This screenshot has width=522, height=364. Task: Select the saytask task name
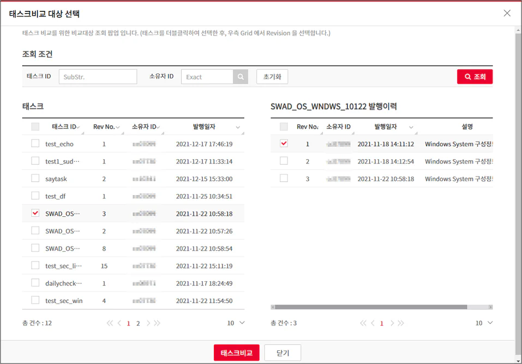[x=56, y=179]
